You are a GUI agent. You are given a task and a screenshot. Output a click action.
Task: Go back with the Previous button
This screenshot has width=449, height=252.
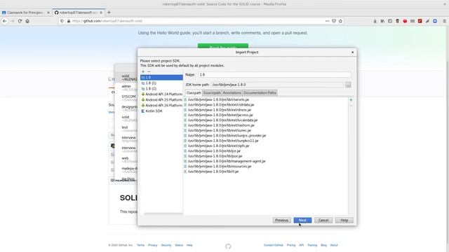coord(281,220)
